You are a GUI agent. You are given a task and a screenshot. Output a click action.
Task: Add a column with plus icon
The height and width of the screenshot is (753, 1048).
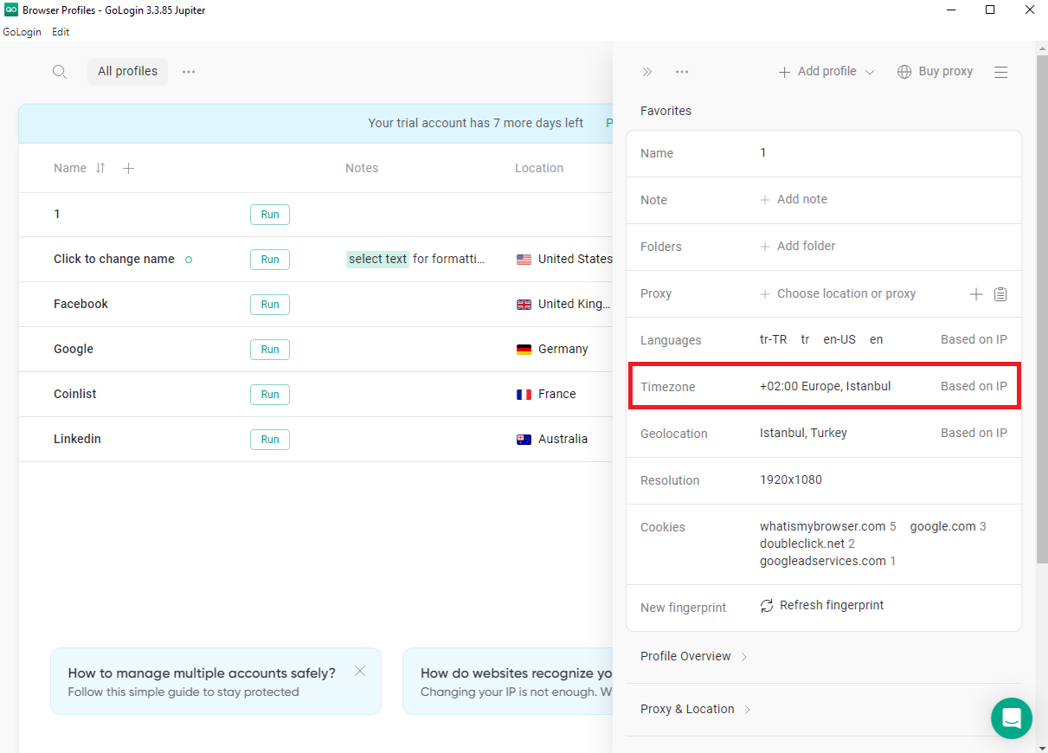pyautogui.click(x=128, y=168)
